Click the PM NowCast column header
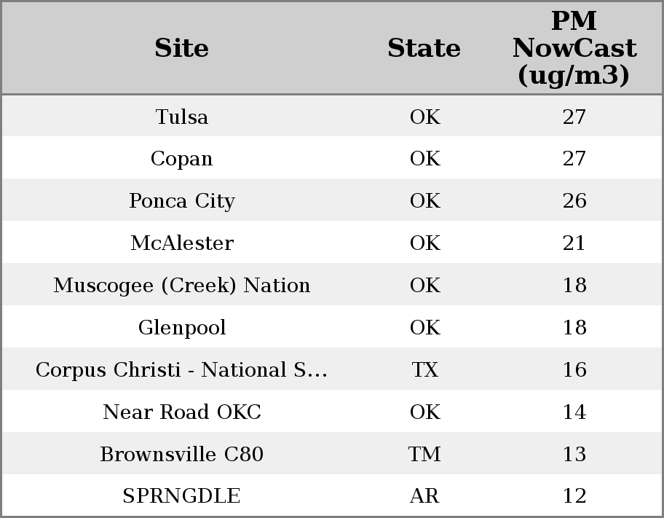664x518 pixels. 574,48
